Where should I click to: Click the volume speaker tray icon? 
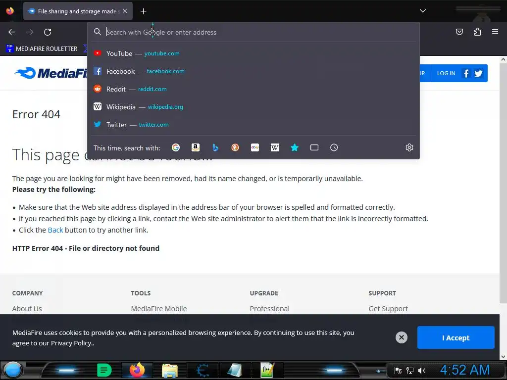click(x=422, y=371)
